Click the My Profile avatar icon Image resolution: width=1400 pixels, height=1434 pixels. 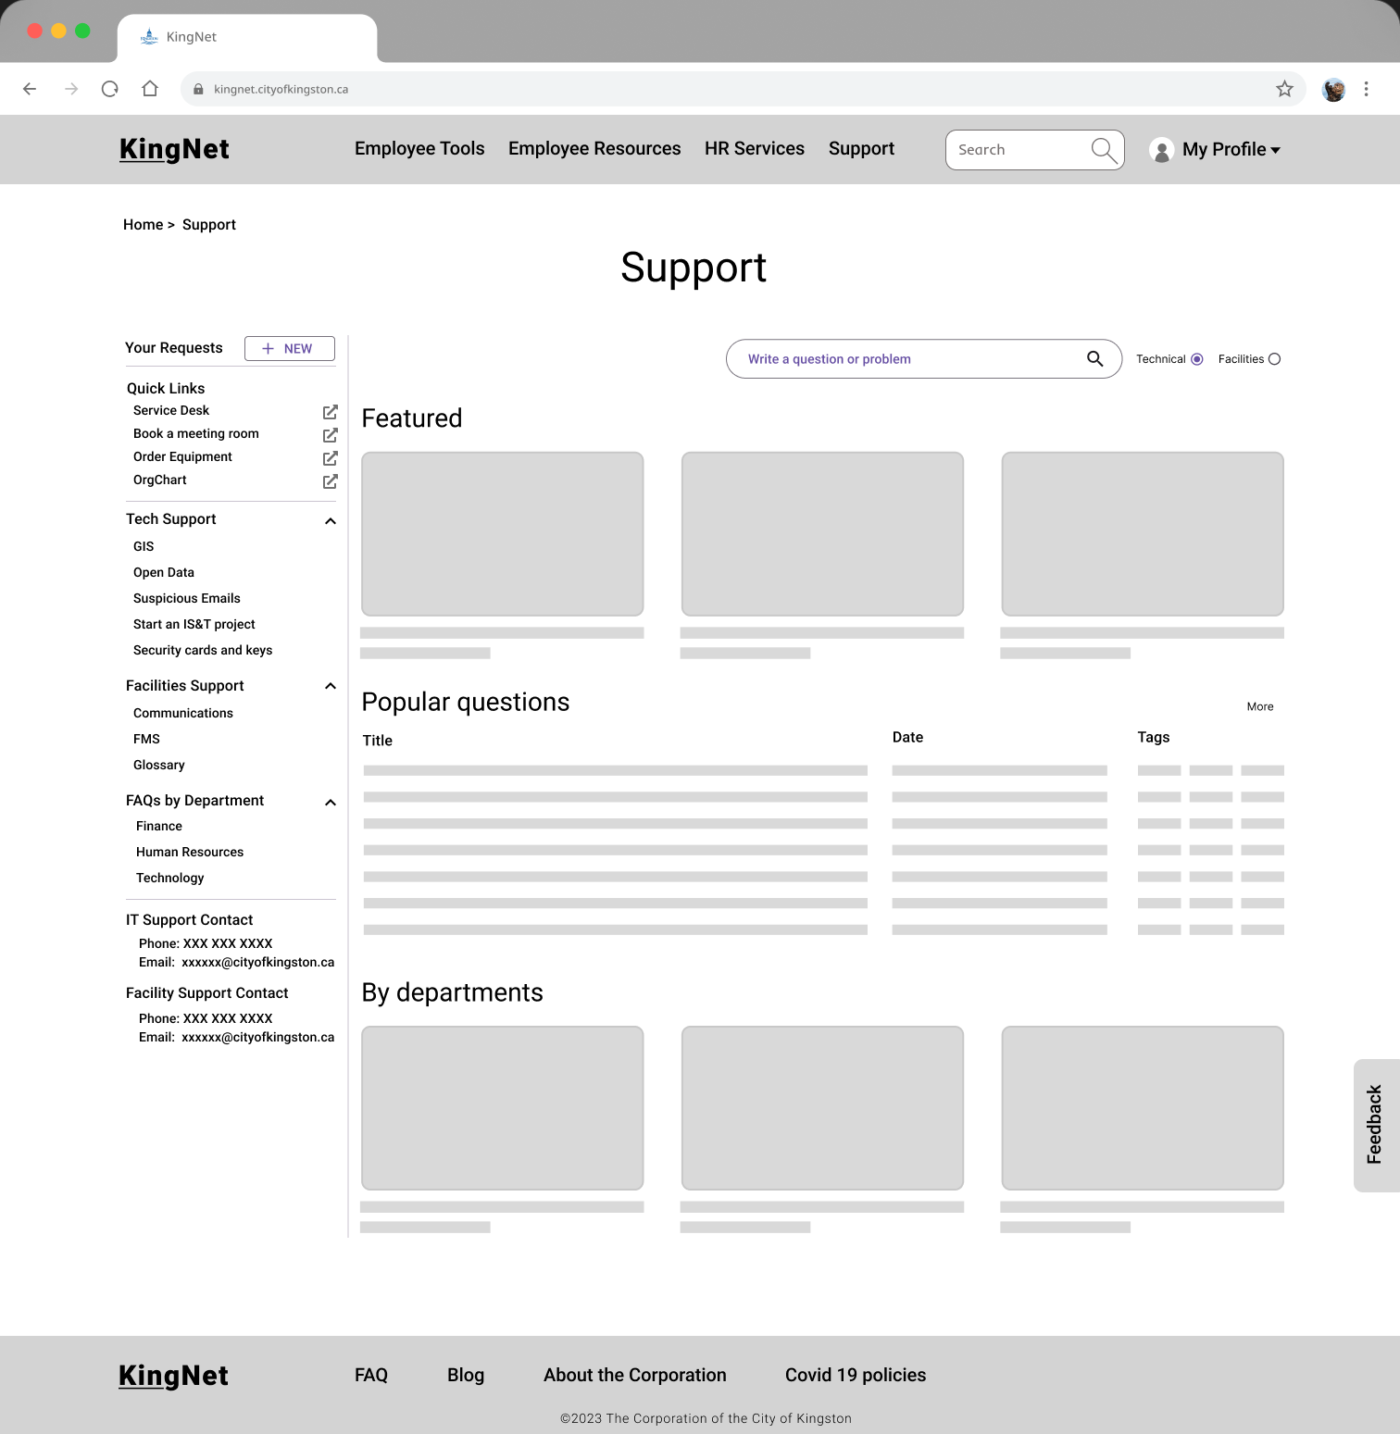coord(1161,149)
